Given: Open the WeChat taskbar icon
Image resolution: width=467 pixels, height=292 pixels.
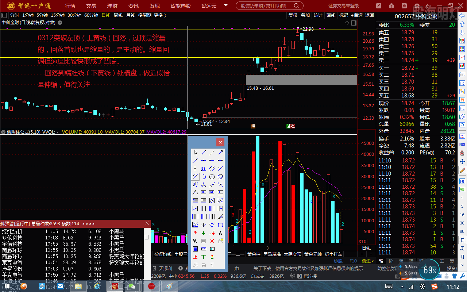Looking at the screenshot, I should 132,286.
